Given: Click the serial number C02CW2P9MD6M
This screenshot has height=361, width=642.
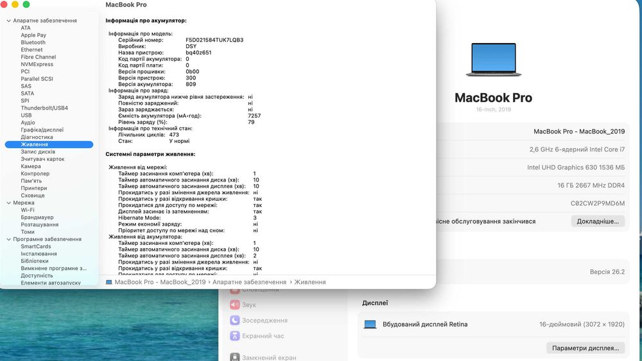Looking at the screenshot, I should point(597,203).
